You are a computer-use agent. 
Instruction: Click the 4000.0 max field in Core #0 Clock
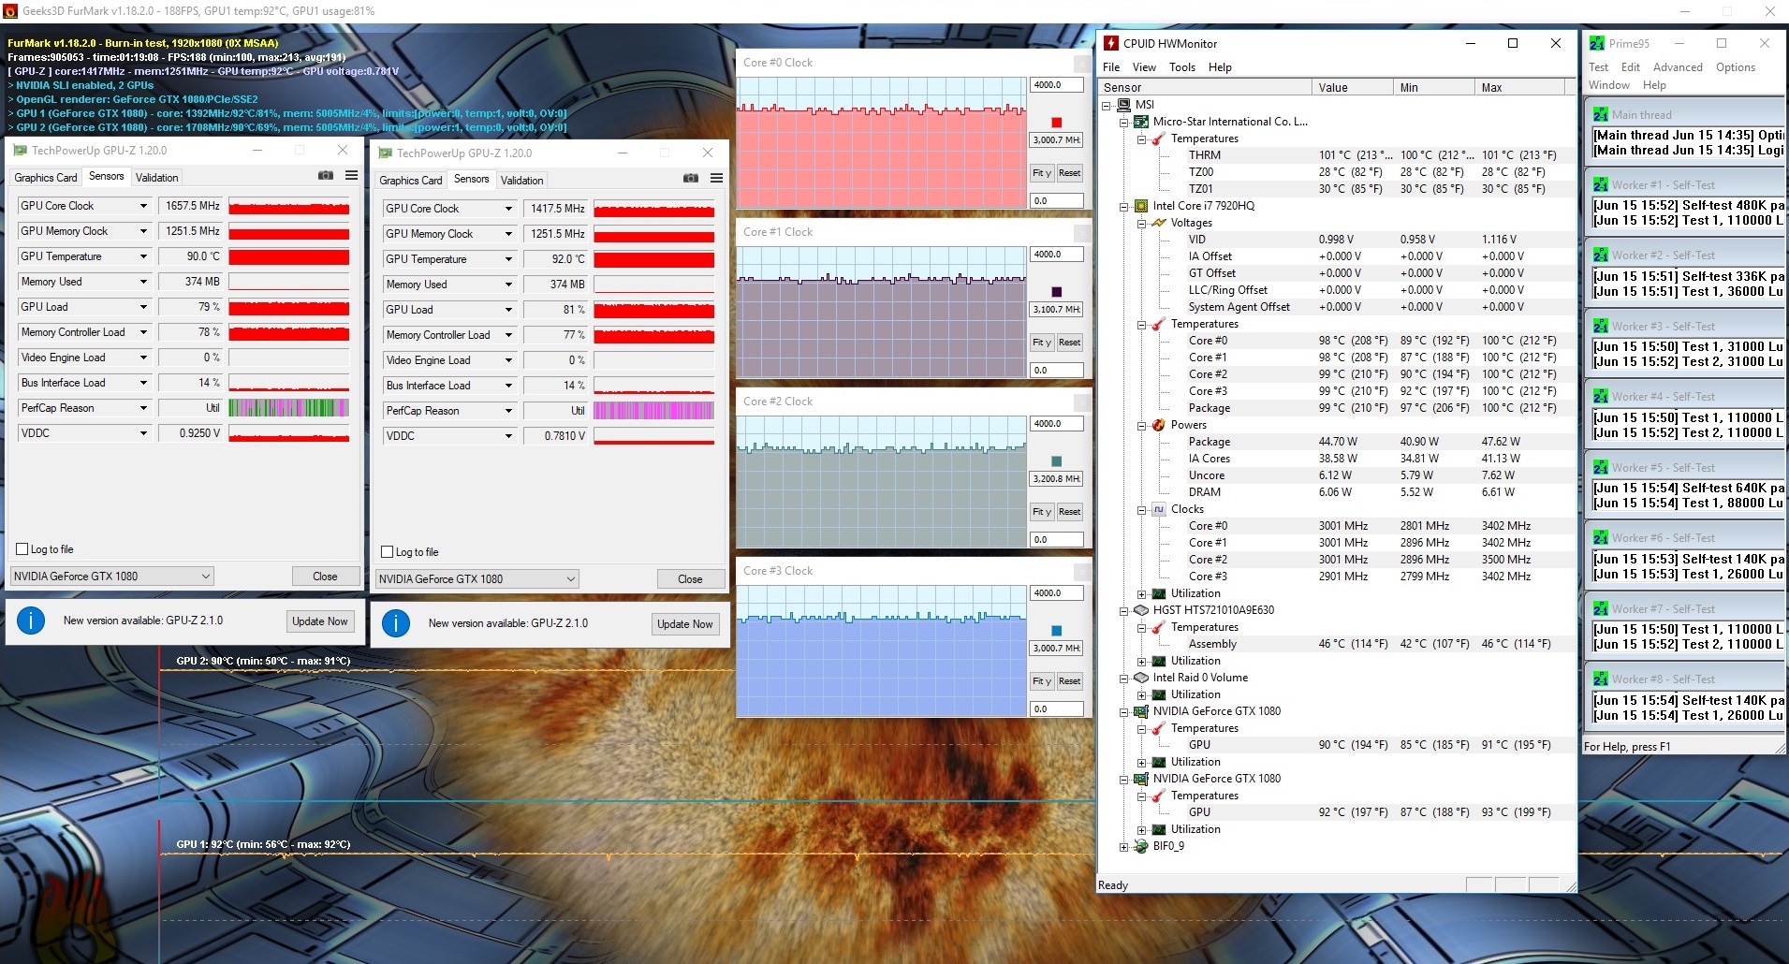coord(1056,85)
